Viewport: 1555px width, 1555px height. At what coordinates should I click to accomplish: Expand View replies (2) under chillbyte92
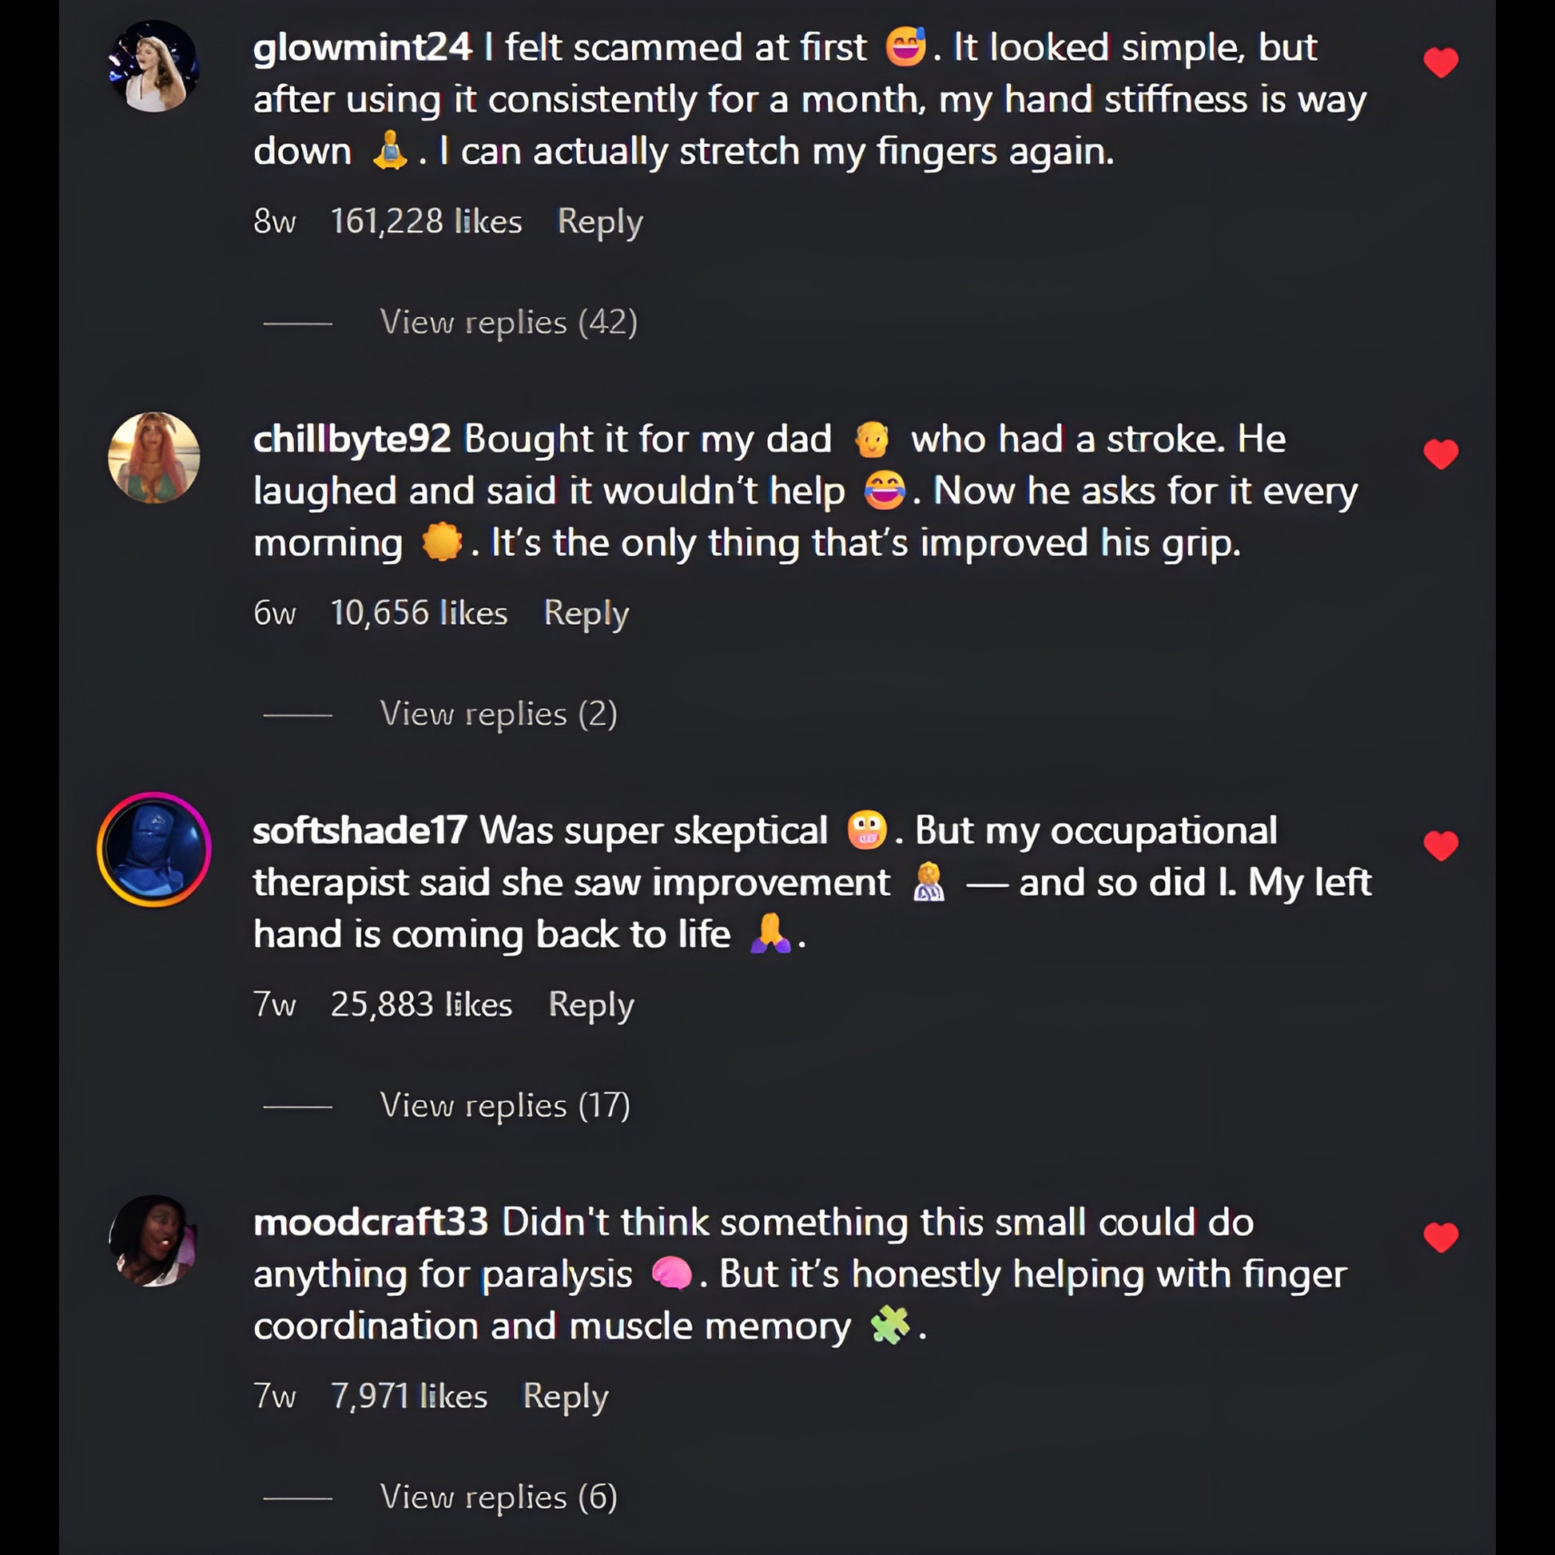(498, 714)
